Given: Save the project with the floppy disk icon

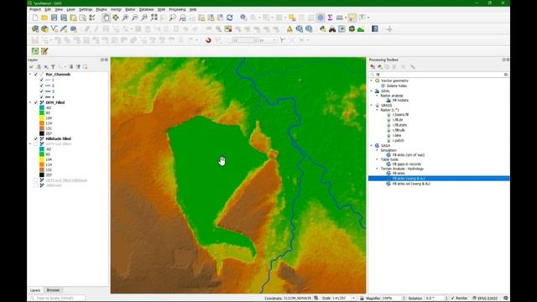Looking at the screenshot, I should 54,18.
